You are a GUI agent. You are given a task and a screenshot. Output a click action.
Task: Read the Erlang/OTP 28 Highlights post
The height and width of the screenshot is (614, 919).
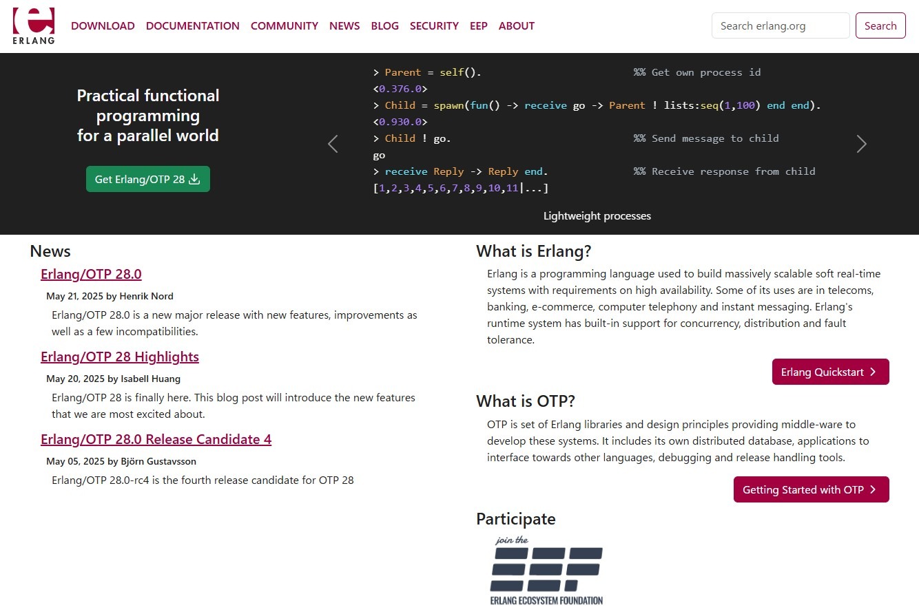click(120, 357)
